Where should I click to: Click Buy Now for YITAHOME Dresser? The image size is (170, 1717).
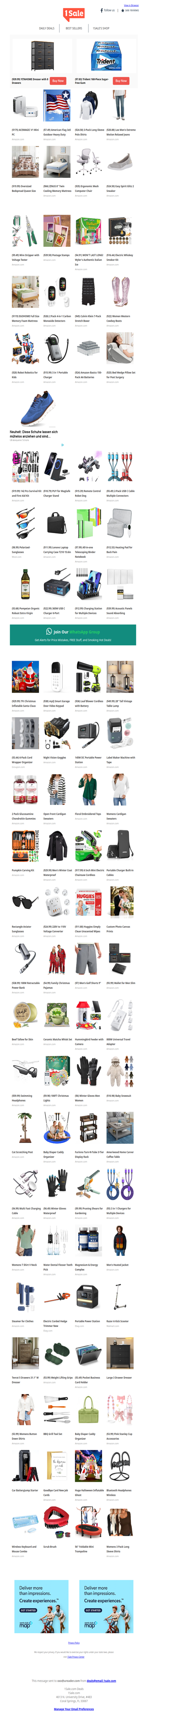point(58,81)
